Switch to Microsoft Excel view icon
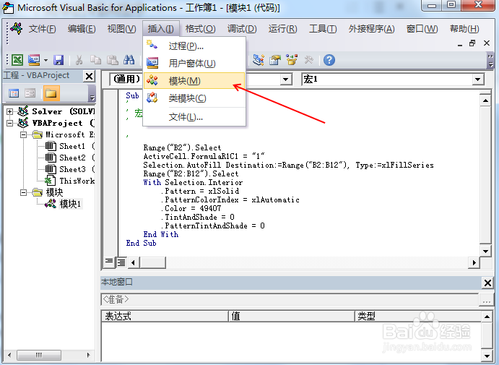Screen dimensions: 499x365 coord(17,60)
